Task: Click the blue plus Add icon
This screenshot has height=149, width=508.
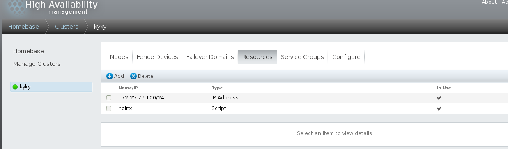Action: (110, 76)
